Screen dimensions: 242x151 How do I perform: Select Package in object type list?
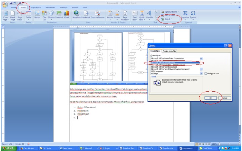(175, 73)
